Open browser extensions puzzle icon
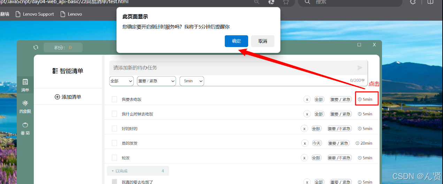Image resolution: width=443 pixels, height=184 pixels. click(413, 2)
